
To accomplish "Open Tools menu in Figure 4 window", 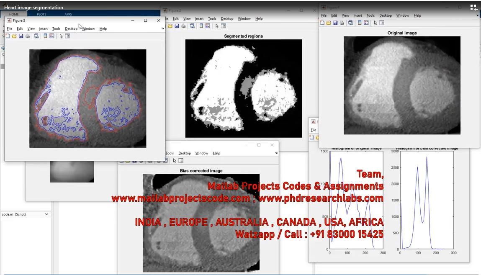I will [x=370, y=15].
